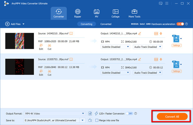193x125 pixels.
Task: Click source resolution 2160x3840 text
Action: tap(50, 67)
